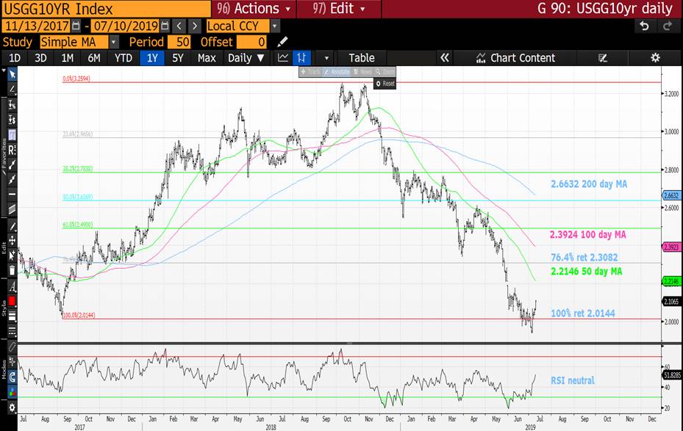Open the Daily periodicity dropdown

point(246,58)
